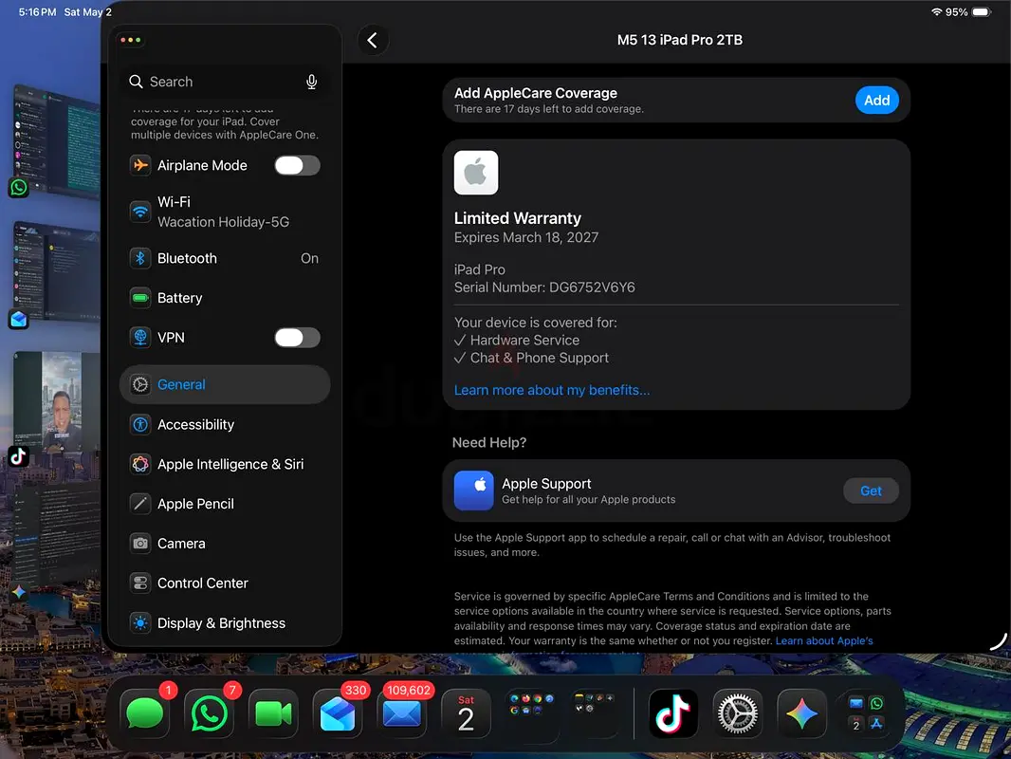Open Display & Brightness settings

pyautogui.click(x=225, y=623)
